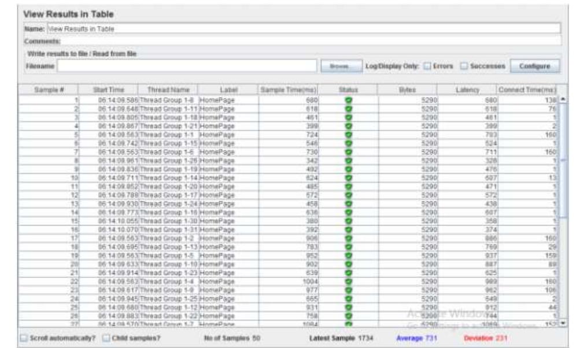The height and width of the screenshot is (348, 580).
Task: Toggle the Scroll automatically checkbox
Action: (23, 337)
